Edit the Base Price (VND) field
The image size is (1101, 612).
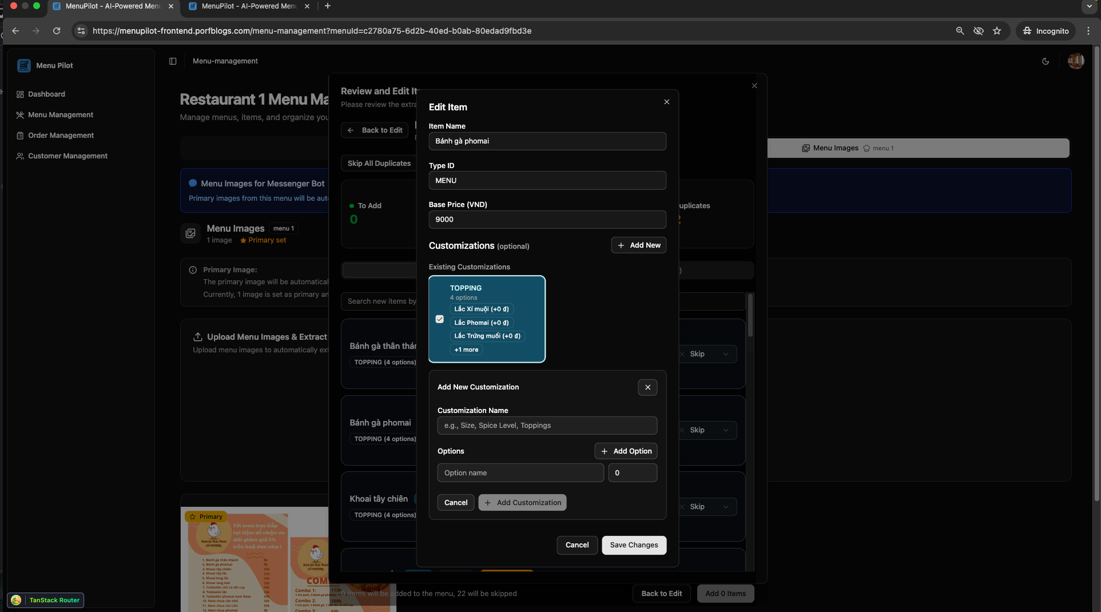point(547,220)
